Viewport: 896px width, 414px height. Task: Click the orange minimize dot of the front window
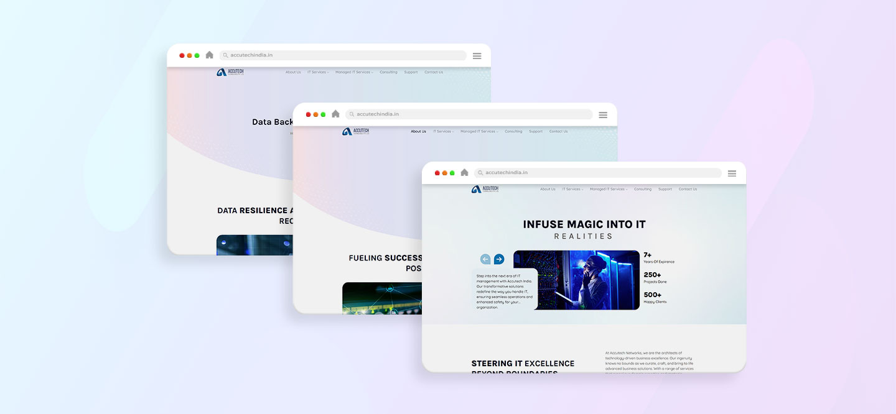coord(445,173)
